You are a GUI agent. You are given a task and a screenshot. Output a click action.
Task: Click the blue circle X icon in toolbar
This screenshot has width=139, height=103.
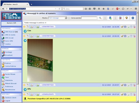tap(133, 18)
